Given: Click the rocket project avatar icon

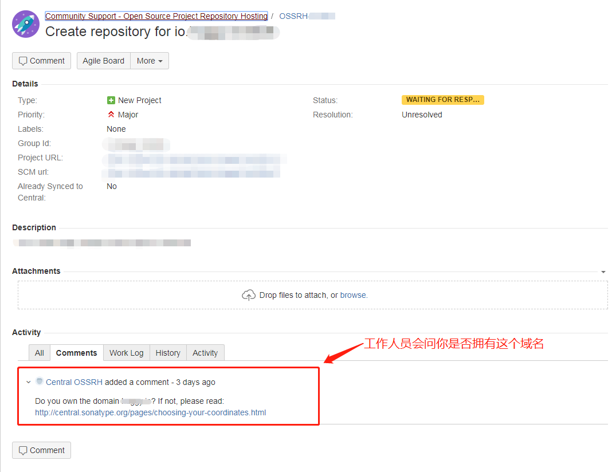Looking at the screenshot, I should tap(26, 24).
